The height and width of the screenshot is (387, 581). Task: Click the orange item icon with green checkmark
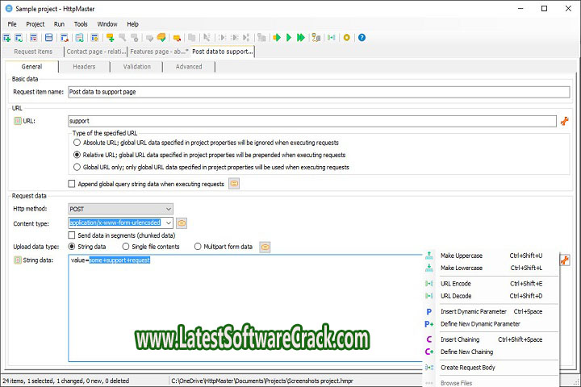pos(161,37)
